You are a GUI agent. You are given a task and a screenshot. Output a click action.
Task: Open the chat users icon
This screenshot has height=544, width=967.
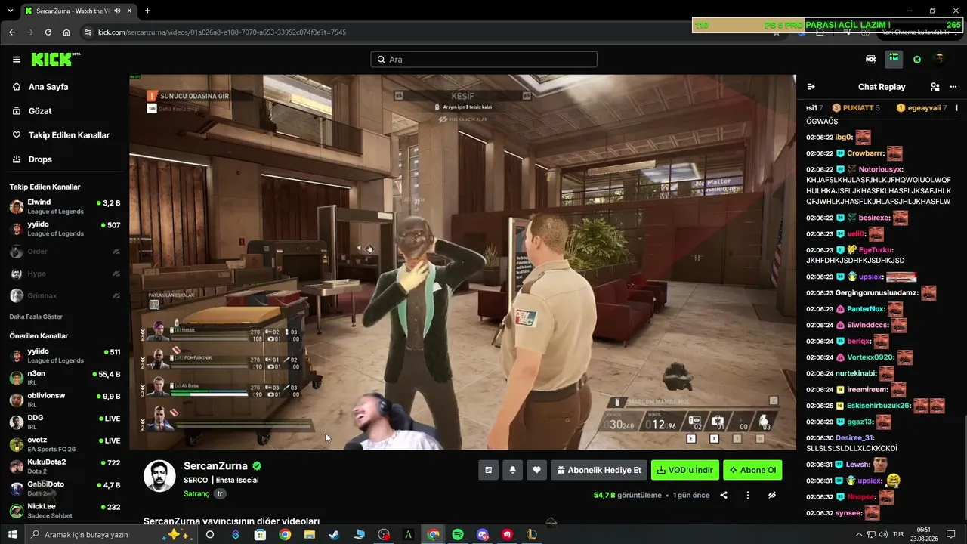[935, 87]
